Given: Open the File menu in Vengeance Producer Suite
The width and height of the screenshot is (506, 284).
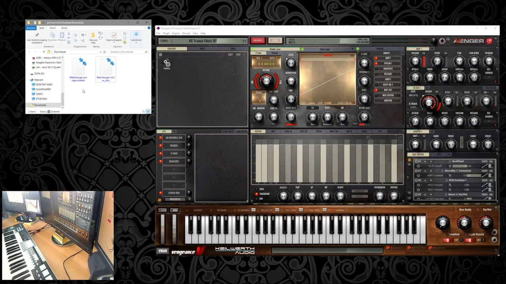Looking at the screenshot, I should click(x=158, y=33).
